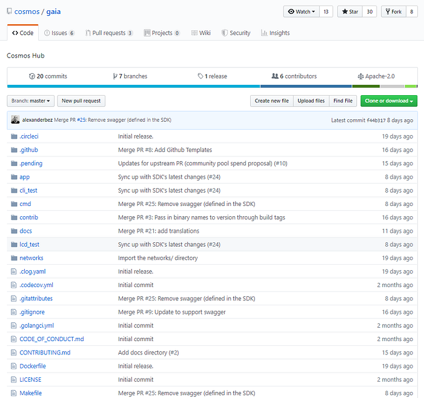Open the Projects tab

click(x=162, y=33)
